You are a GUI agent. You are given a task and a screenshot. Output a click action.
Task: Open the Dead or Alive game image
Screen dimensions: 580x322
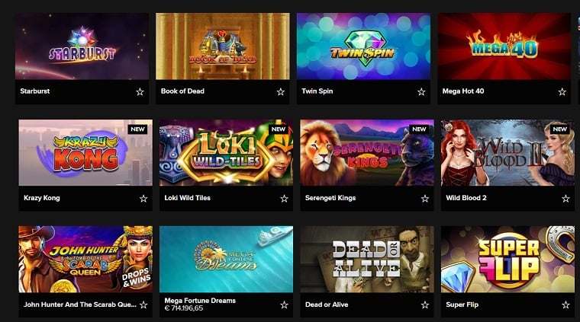(367, 260)
